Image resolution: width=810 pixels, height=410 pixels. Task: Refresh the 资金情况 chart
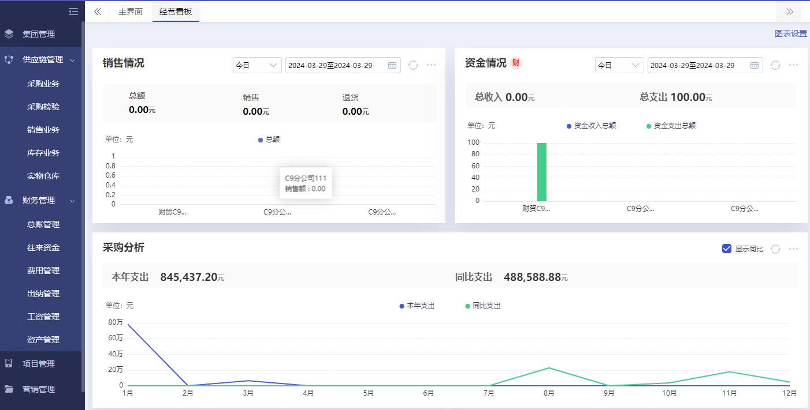(775, 65)
